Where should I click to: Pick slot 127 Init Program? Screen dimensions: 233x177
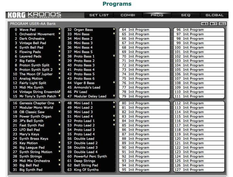(x=199, y=170)
